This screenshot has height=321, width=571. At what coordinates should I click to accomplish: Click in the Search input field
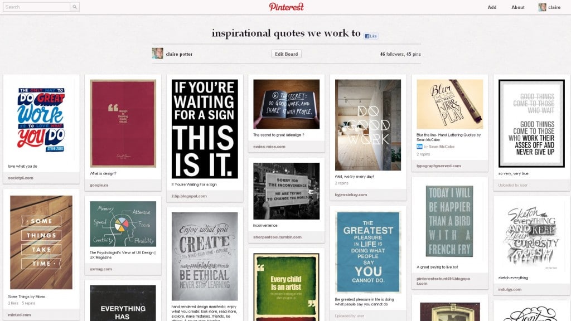36,7
